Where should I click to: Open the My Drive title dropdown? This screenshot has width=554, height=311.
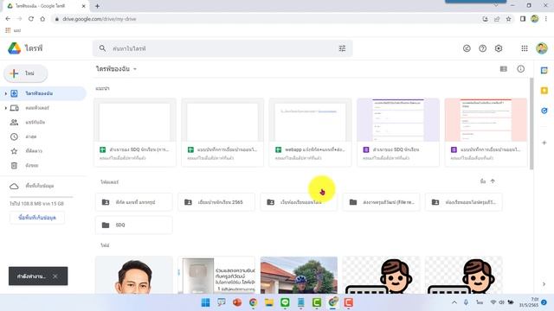116,69
